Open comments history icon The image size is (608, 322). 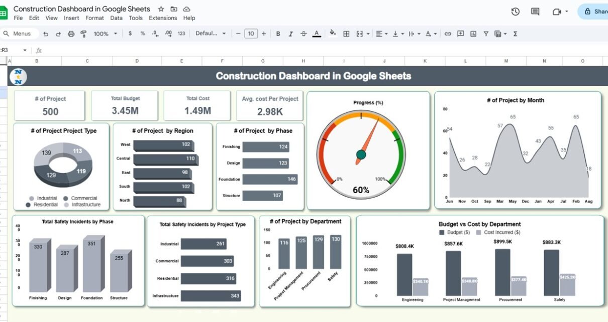(x=535, y=12)
